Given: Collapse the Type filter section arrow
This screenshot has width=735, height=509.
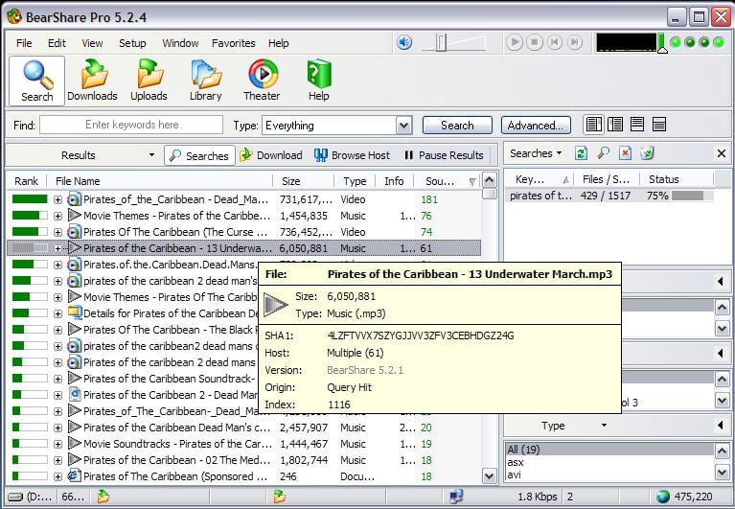Looking at the screenshot, I should (x=721, y=426).
